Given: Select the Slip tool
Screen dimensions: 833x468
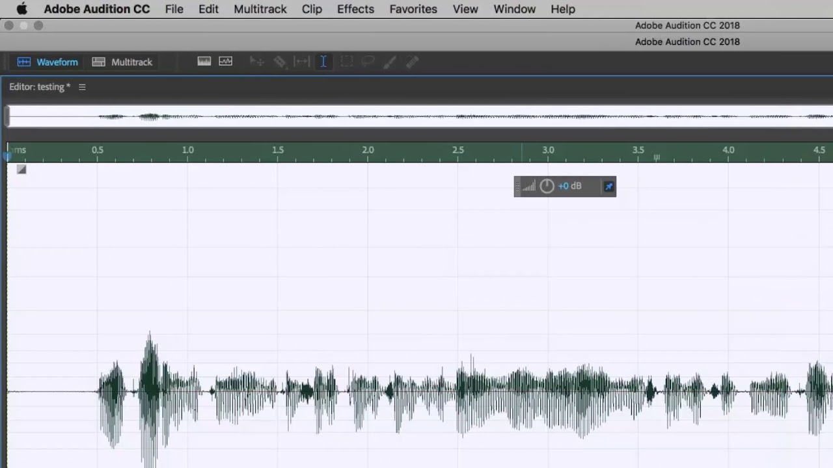Looking at the screenshot, I should tap(301, 62).
